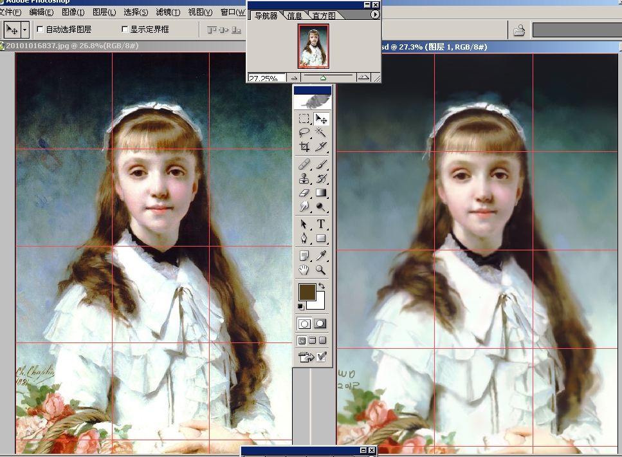622x457 pixels.
Task: Switch to Quick Mask mode
Action: 320,324
